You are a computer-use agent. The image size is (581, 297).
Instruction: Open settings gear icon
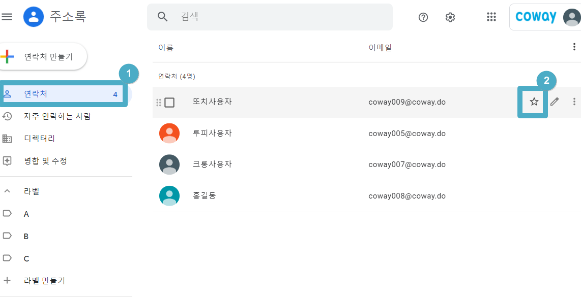click(x=450, y=17)
